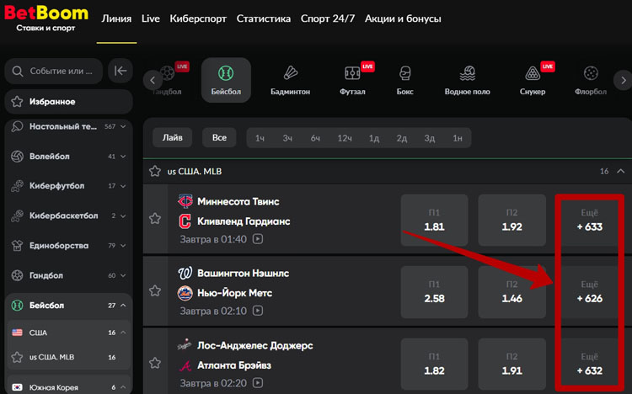Click the event search field
This screenshot has height=394, width=632.
(54, 71)
